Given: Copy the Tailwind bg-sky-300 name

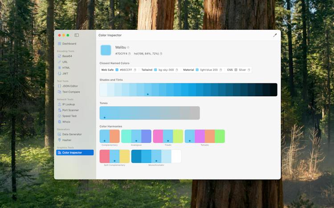Looking at the screenshot, I should (177, 70).
